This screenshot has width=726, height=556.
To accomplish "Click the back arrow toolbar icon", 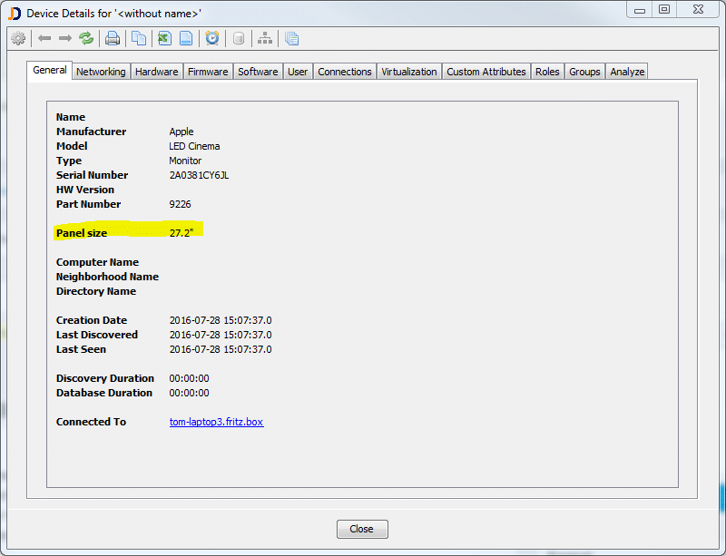I will tap(44, 38).
